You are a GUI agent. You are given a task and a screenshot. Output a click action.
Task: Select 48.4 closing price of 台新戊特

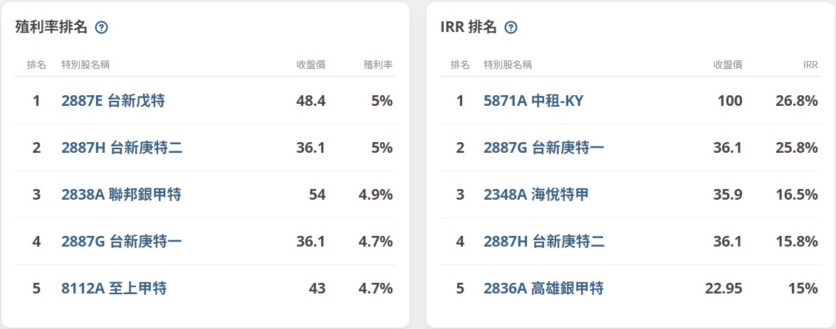[x=311, y=101]
